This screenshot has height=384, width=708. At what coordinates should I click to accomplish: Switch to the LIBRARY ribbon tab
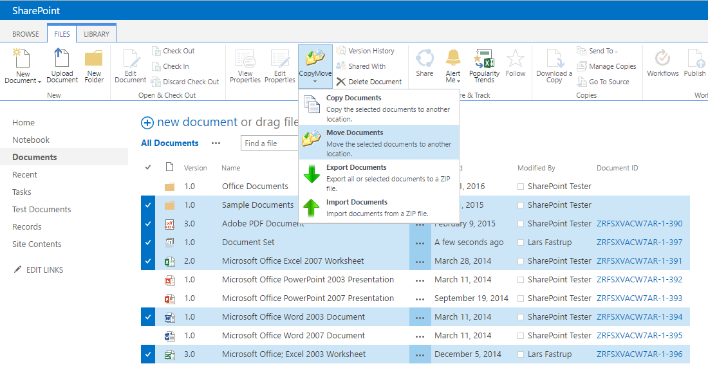pos(96,33)
